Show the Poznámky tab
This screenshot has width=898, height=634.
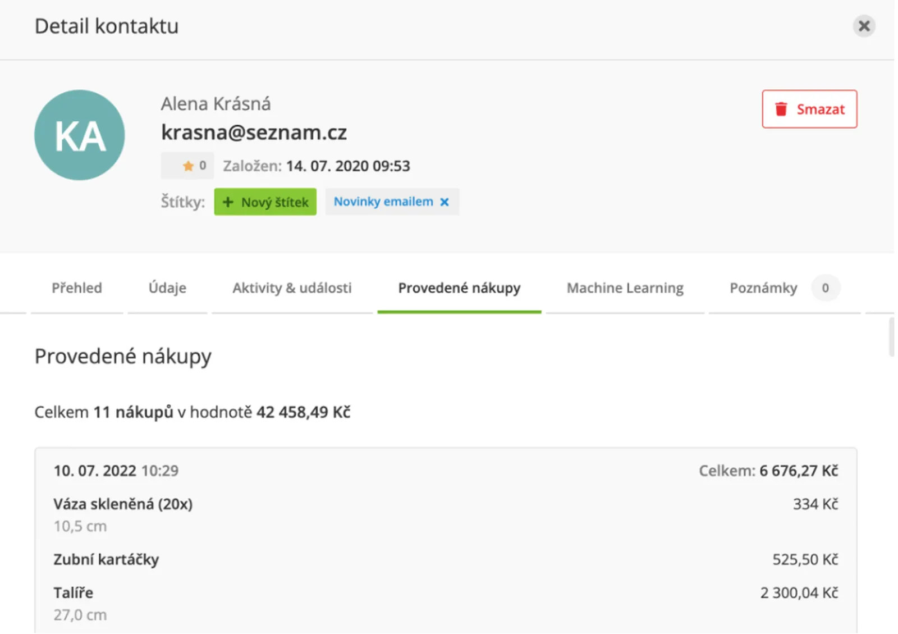tap(763, 288)
